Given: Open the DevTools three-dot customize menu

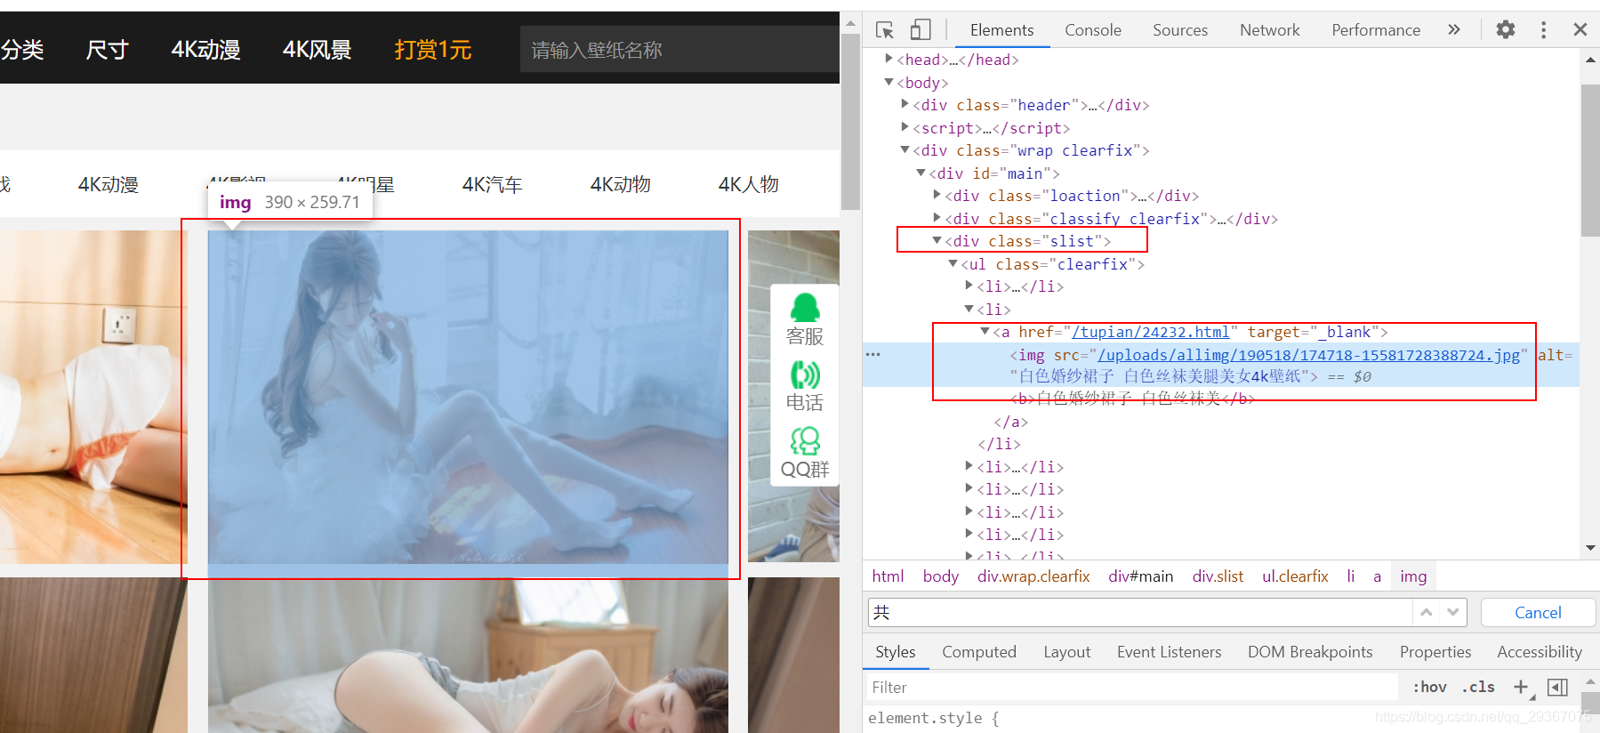Looking at the screenshot, I should (x=1543, y=30).
